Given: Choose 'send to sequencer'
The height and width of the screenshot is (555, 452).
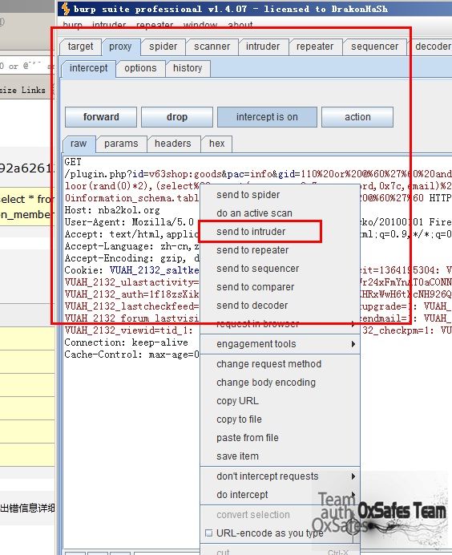Looking at the screenshot, I should click(280, 269).
